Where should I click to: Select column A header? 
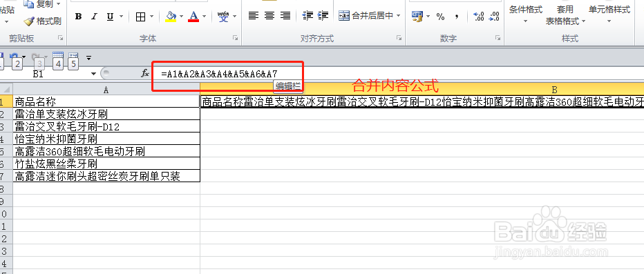point(106,90)
